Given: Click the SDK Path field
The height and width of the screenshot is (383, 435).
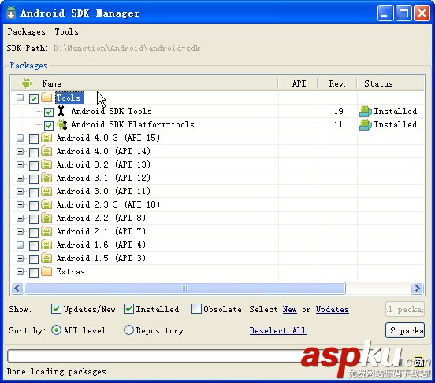Looking at the screenshot, I should pos(127,48).
